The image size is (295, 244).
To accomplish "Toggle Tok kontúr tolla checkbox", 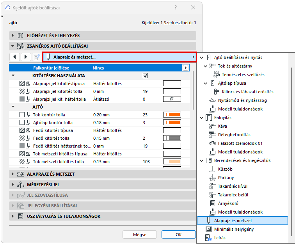I will [x=22, y=115].
